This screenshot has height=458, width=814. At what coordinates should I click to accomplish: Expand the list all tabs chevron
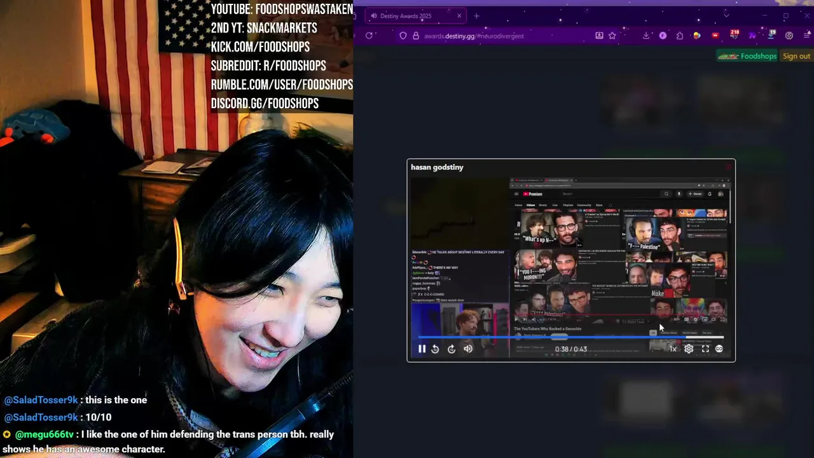click(x=726, y=16)
